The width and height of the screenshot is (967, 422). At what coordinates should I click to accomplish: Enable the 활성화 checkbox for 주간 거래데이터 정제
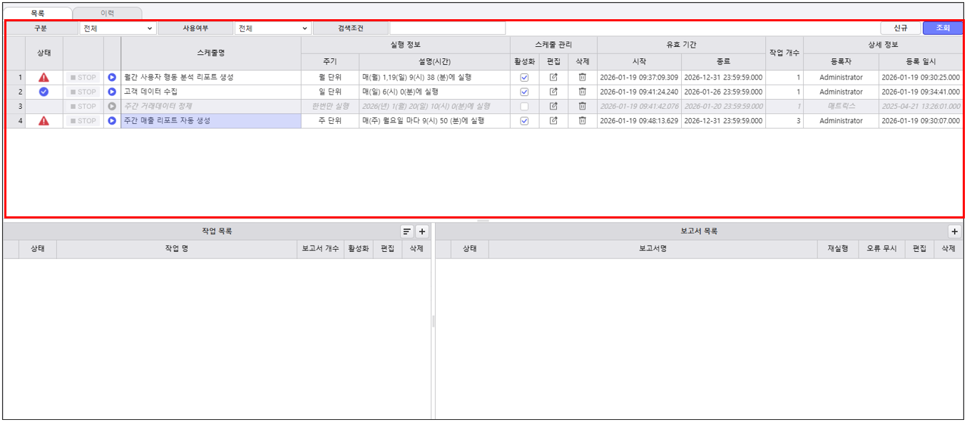(x=524, y=106)
